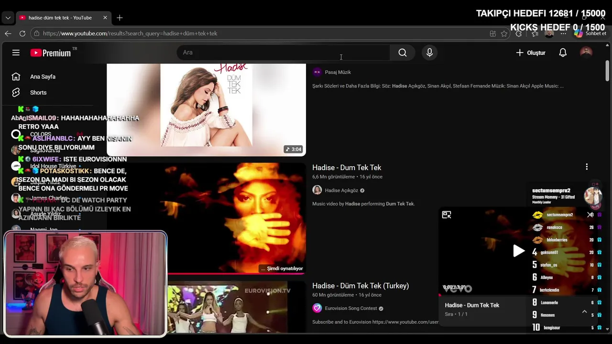Open the Eurovision performance thumbnail

tap(206, 307)
